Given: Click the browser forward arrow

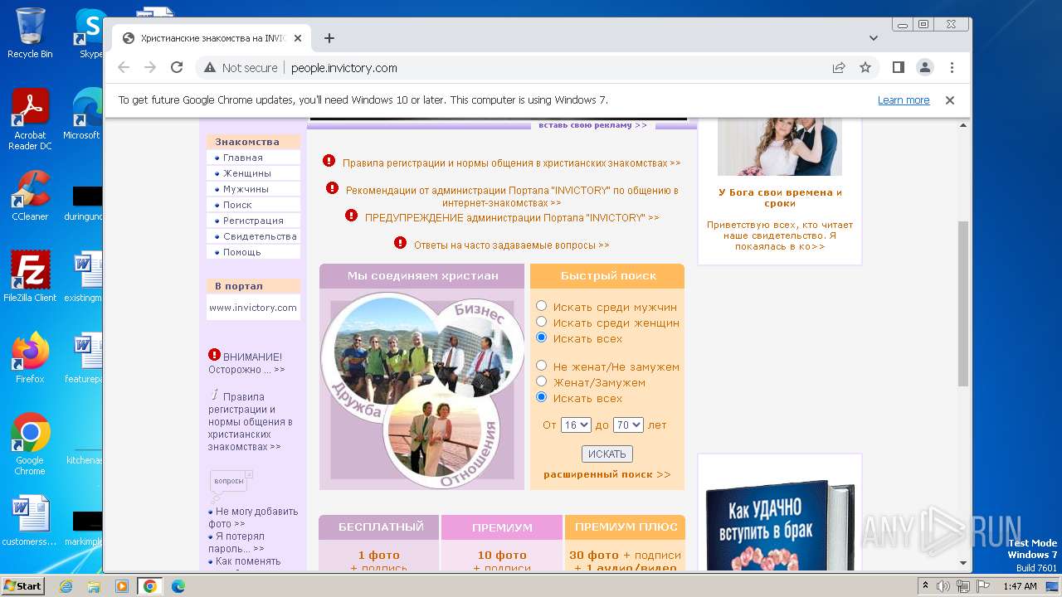Looking at the screenshot, I should pos(150,68).
